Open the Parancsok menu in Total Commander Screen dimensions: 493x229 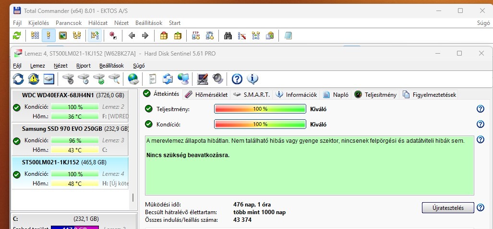(x=69, y=23)
